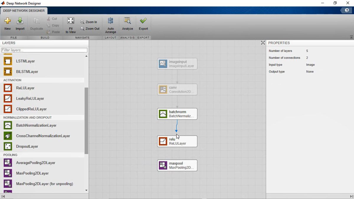Select the ReLULayer icon in layer list

(x=8, y=88)
